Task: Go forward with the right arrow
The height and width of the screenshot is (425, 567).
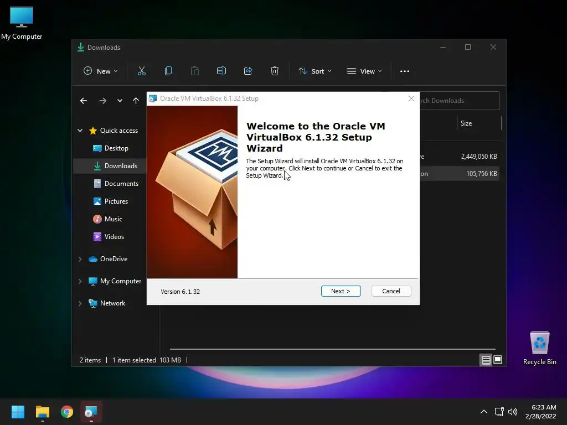Action: click(103, 101)
